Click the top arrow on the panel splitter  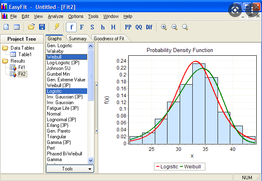tap(96, 85)
